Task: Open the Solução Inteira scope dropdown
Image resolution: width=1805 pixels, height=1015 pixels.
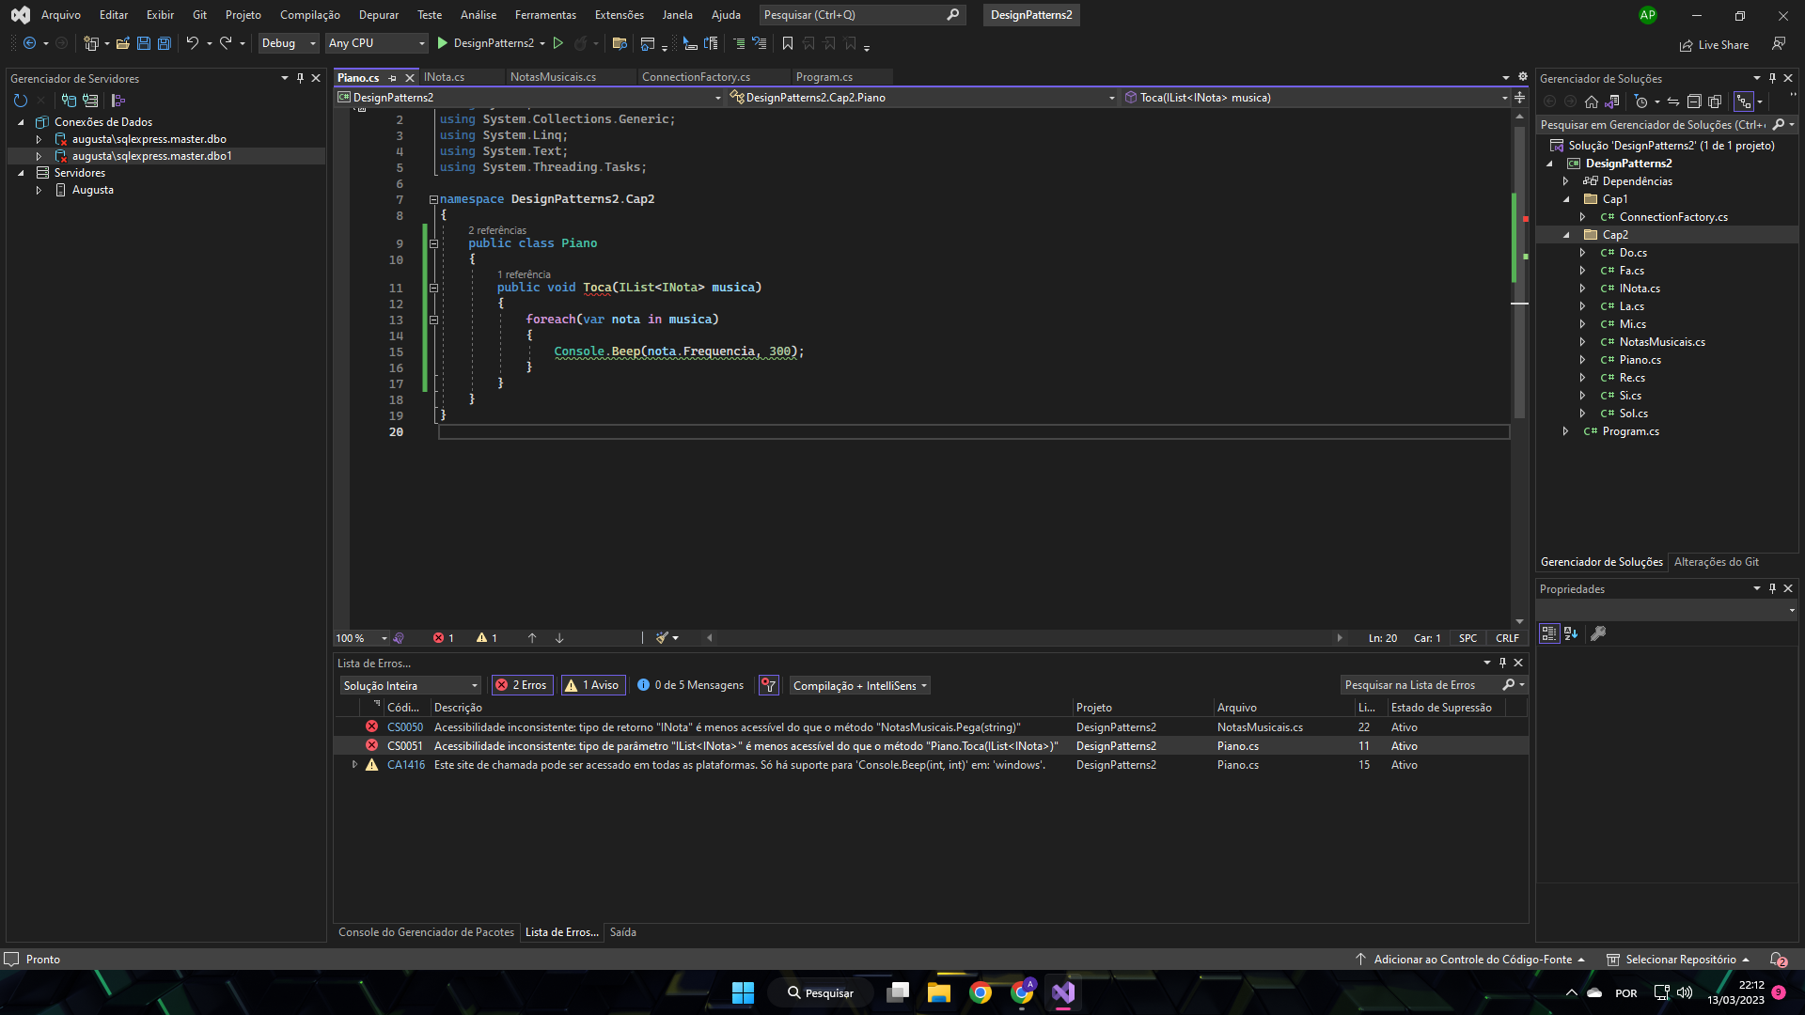Action: click(x=411, y=685)
